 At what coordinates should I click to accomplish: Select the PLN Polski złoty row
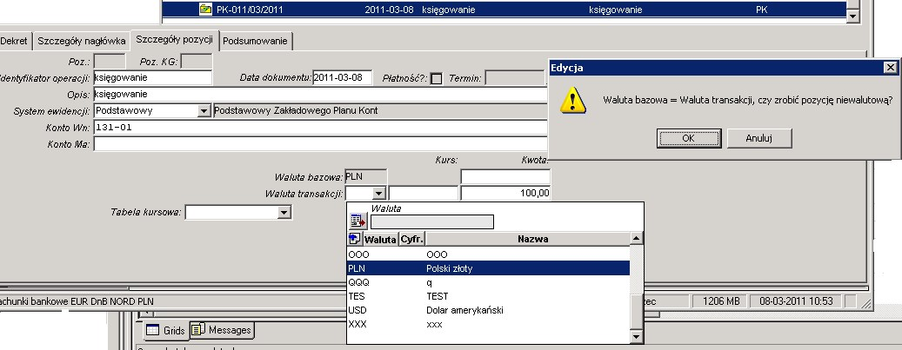pos(488,268)
